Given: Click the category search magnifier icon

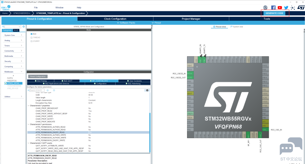Looking at the screenshot, I should [x=3, y=26].
